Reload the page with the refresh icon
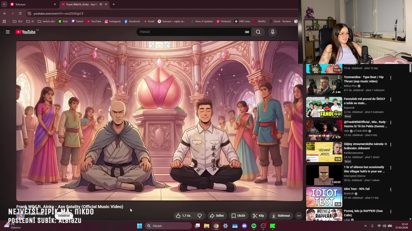The image size is (412, 231). point(20,13)
